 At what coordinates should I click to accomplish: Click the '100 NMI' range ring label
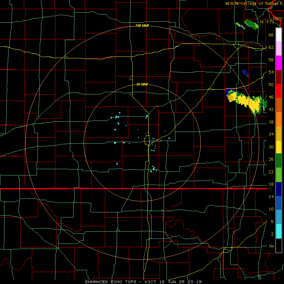[142, 26]
